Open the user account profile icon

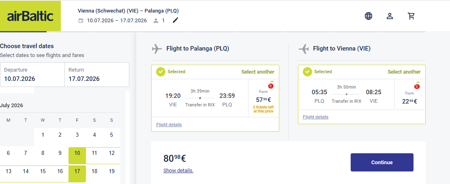pos(390,16)
